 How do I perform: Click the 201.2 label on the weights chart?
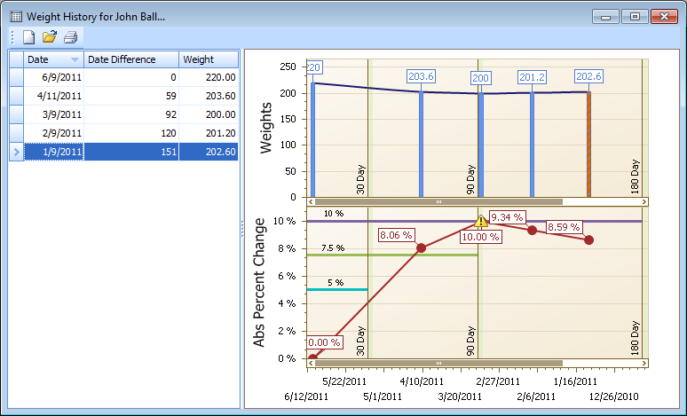click(x=532, y=77)
